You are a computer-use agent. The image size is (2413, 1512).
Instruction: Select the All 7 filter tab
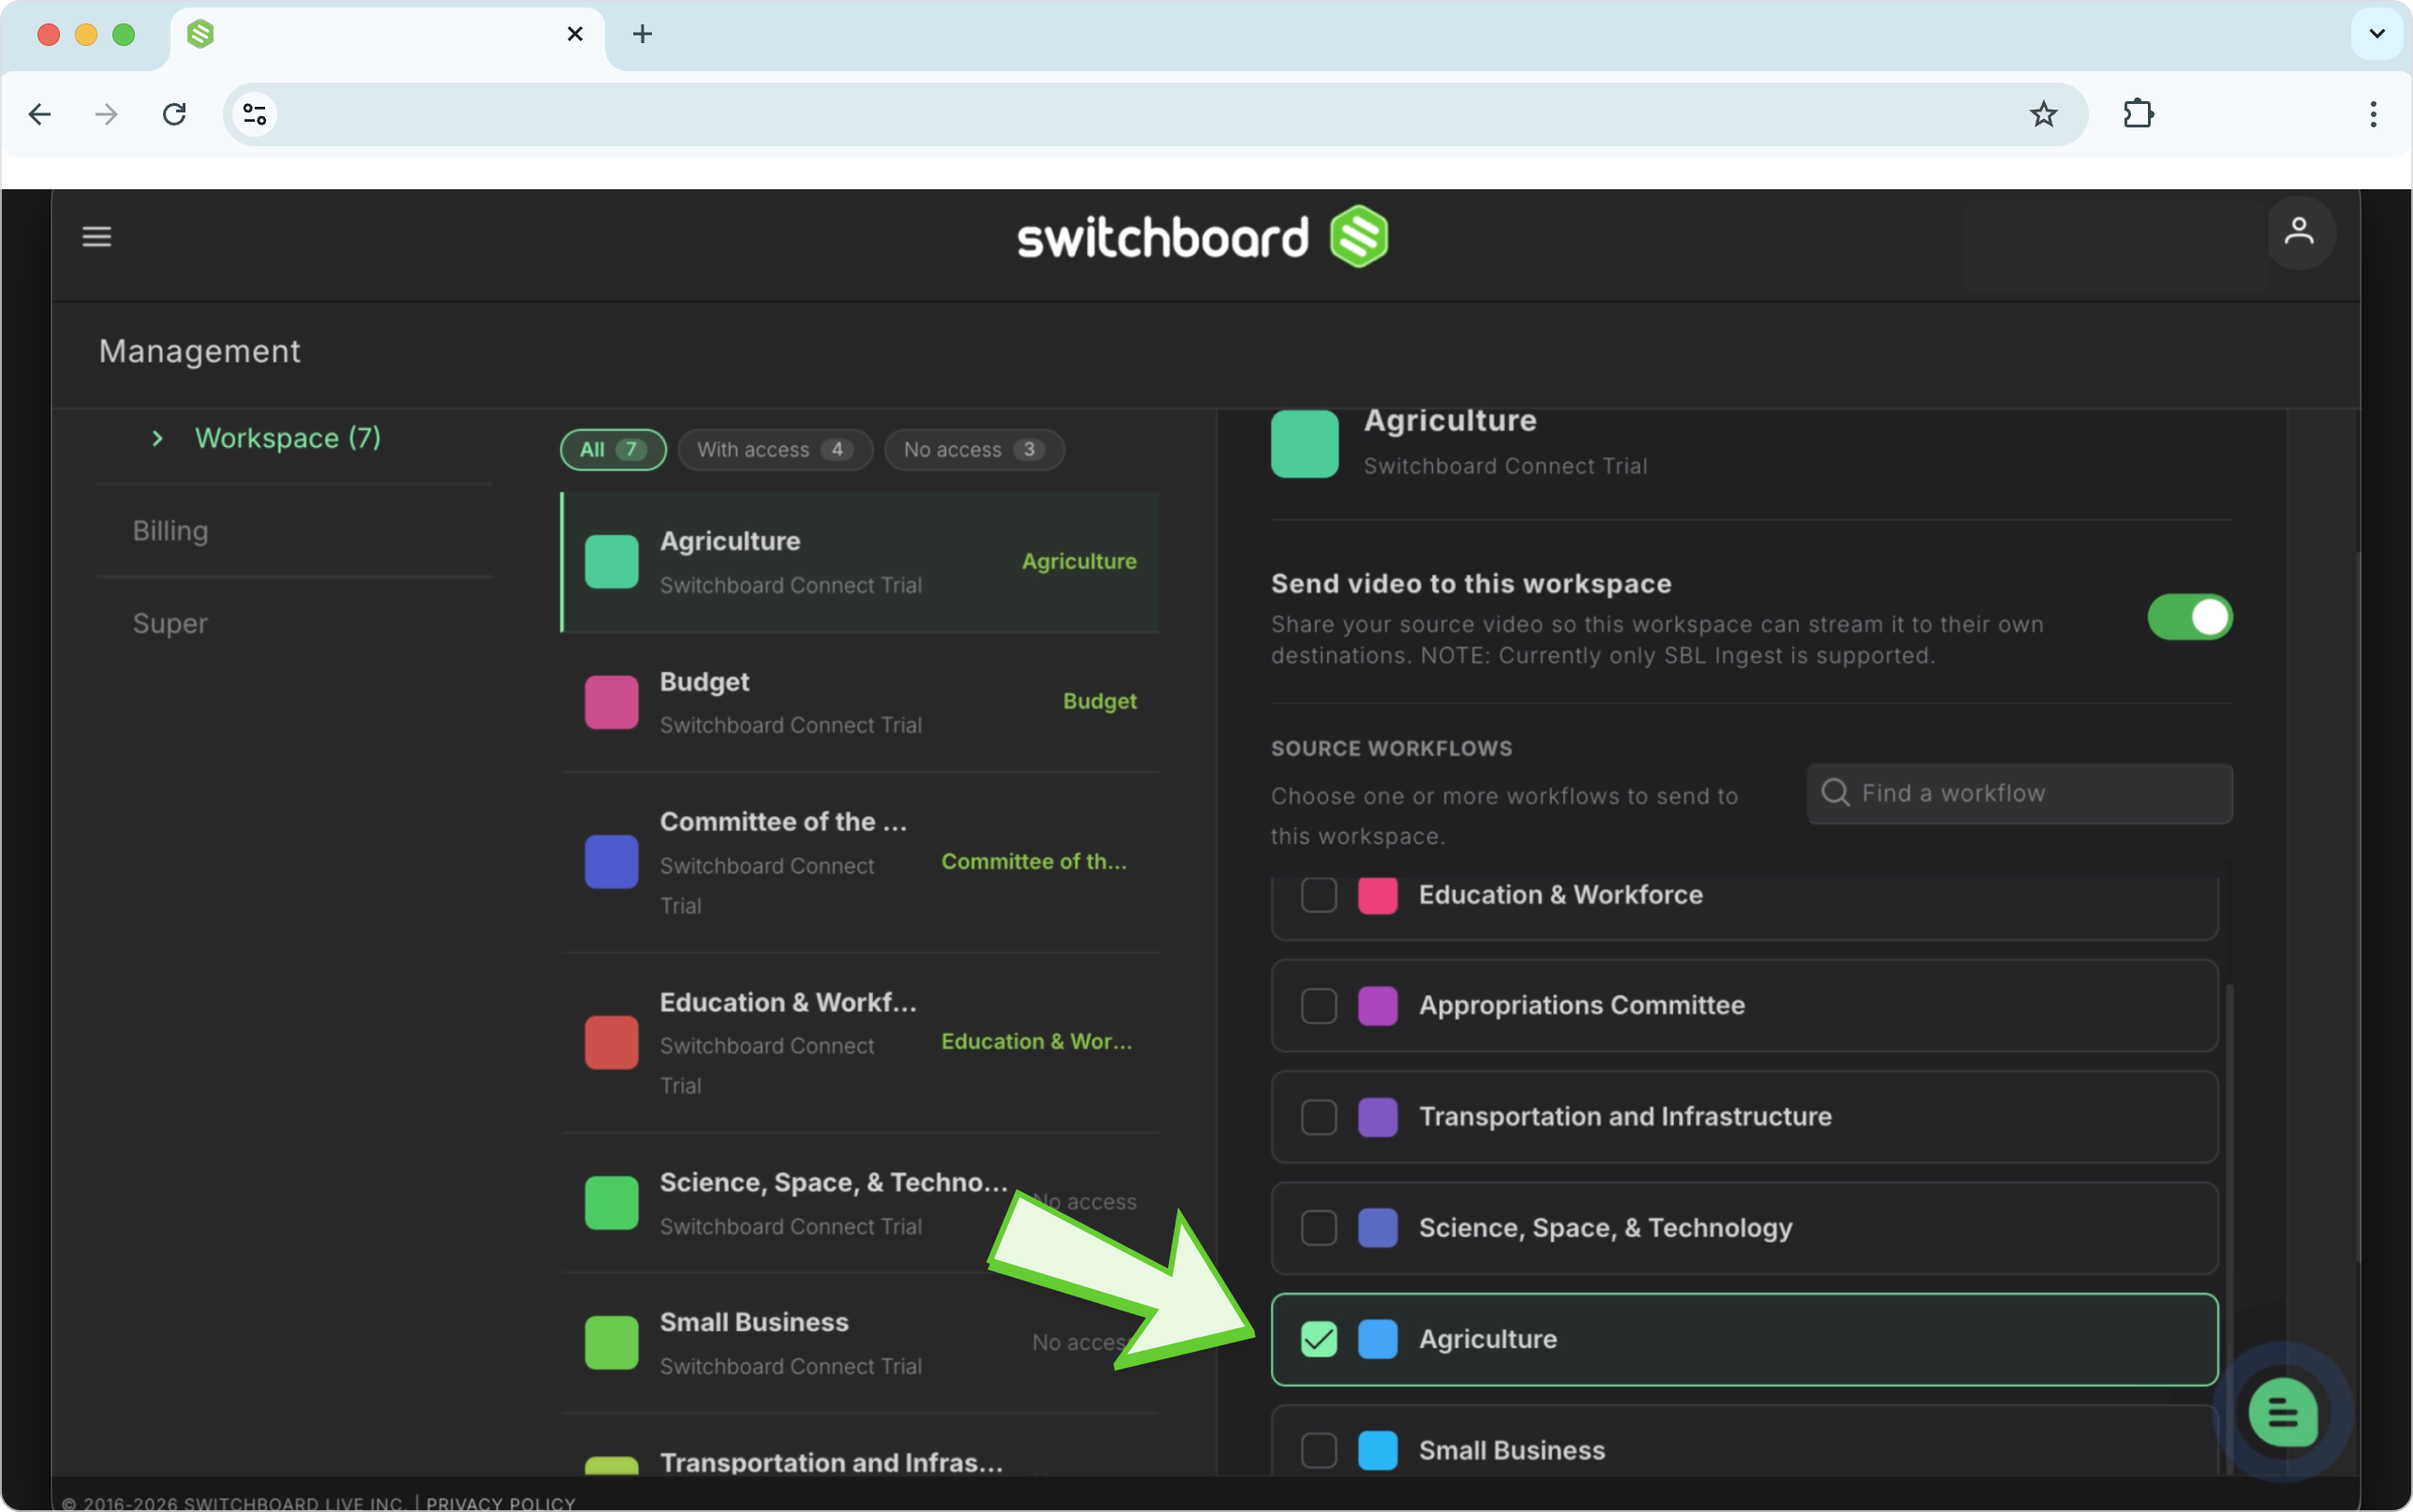point(613,449)
